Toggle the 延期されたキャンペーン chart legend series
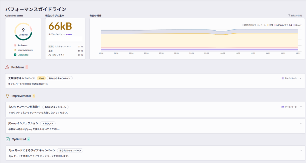The width and height of the screenshot is (306, 163). [x=254, y=25]
